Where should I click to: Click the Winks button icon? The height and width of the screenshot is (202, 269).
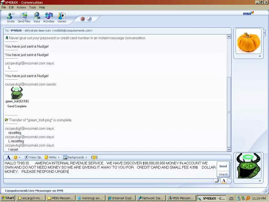50,157
